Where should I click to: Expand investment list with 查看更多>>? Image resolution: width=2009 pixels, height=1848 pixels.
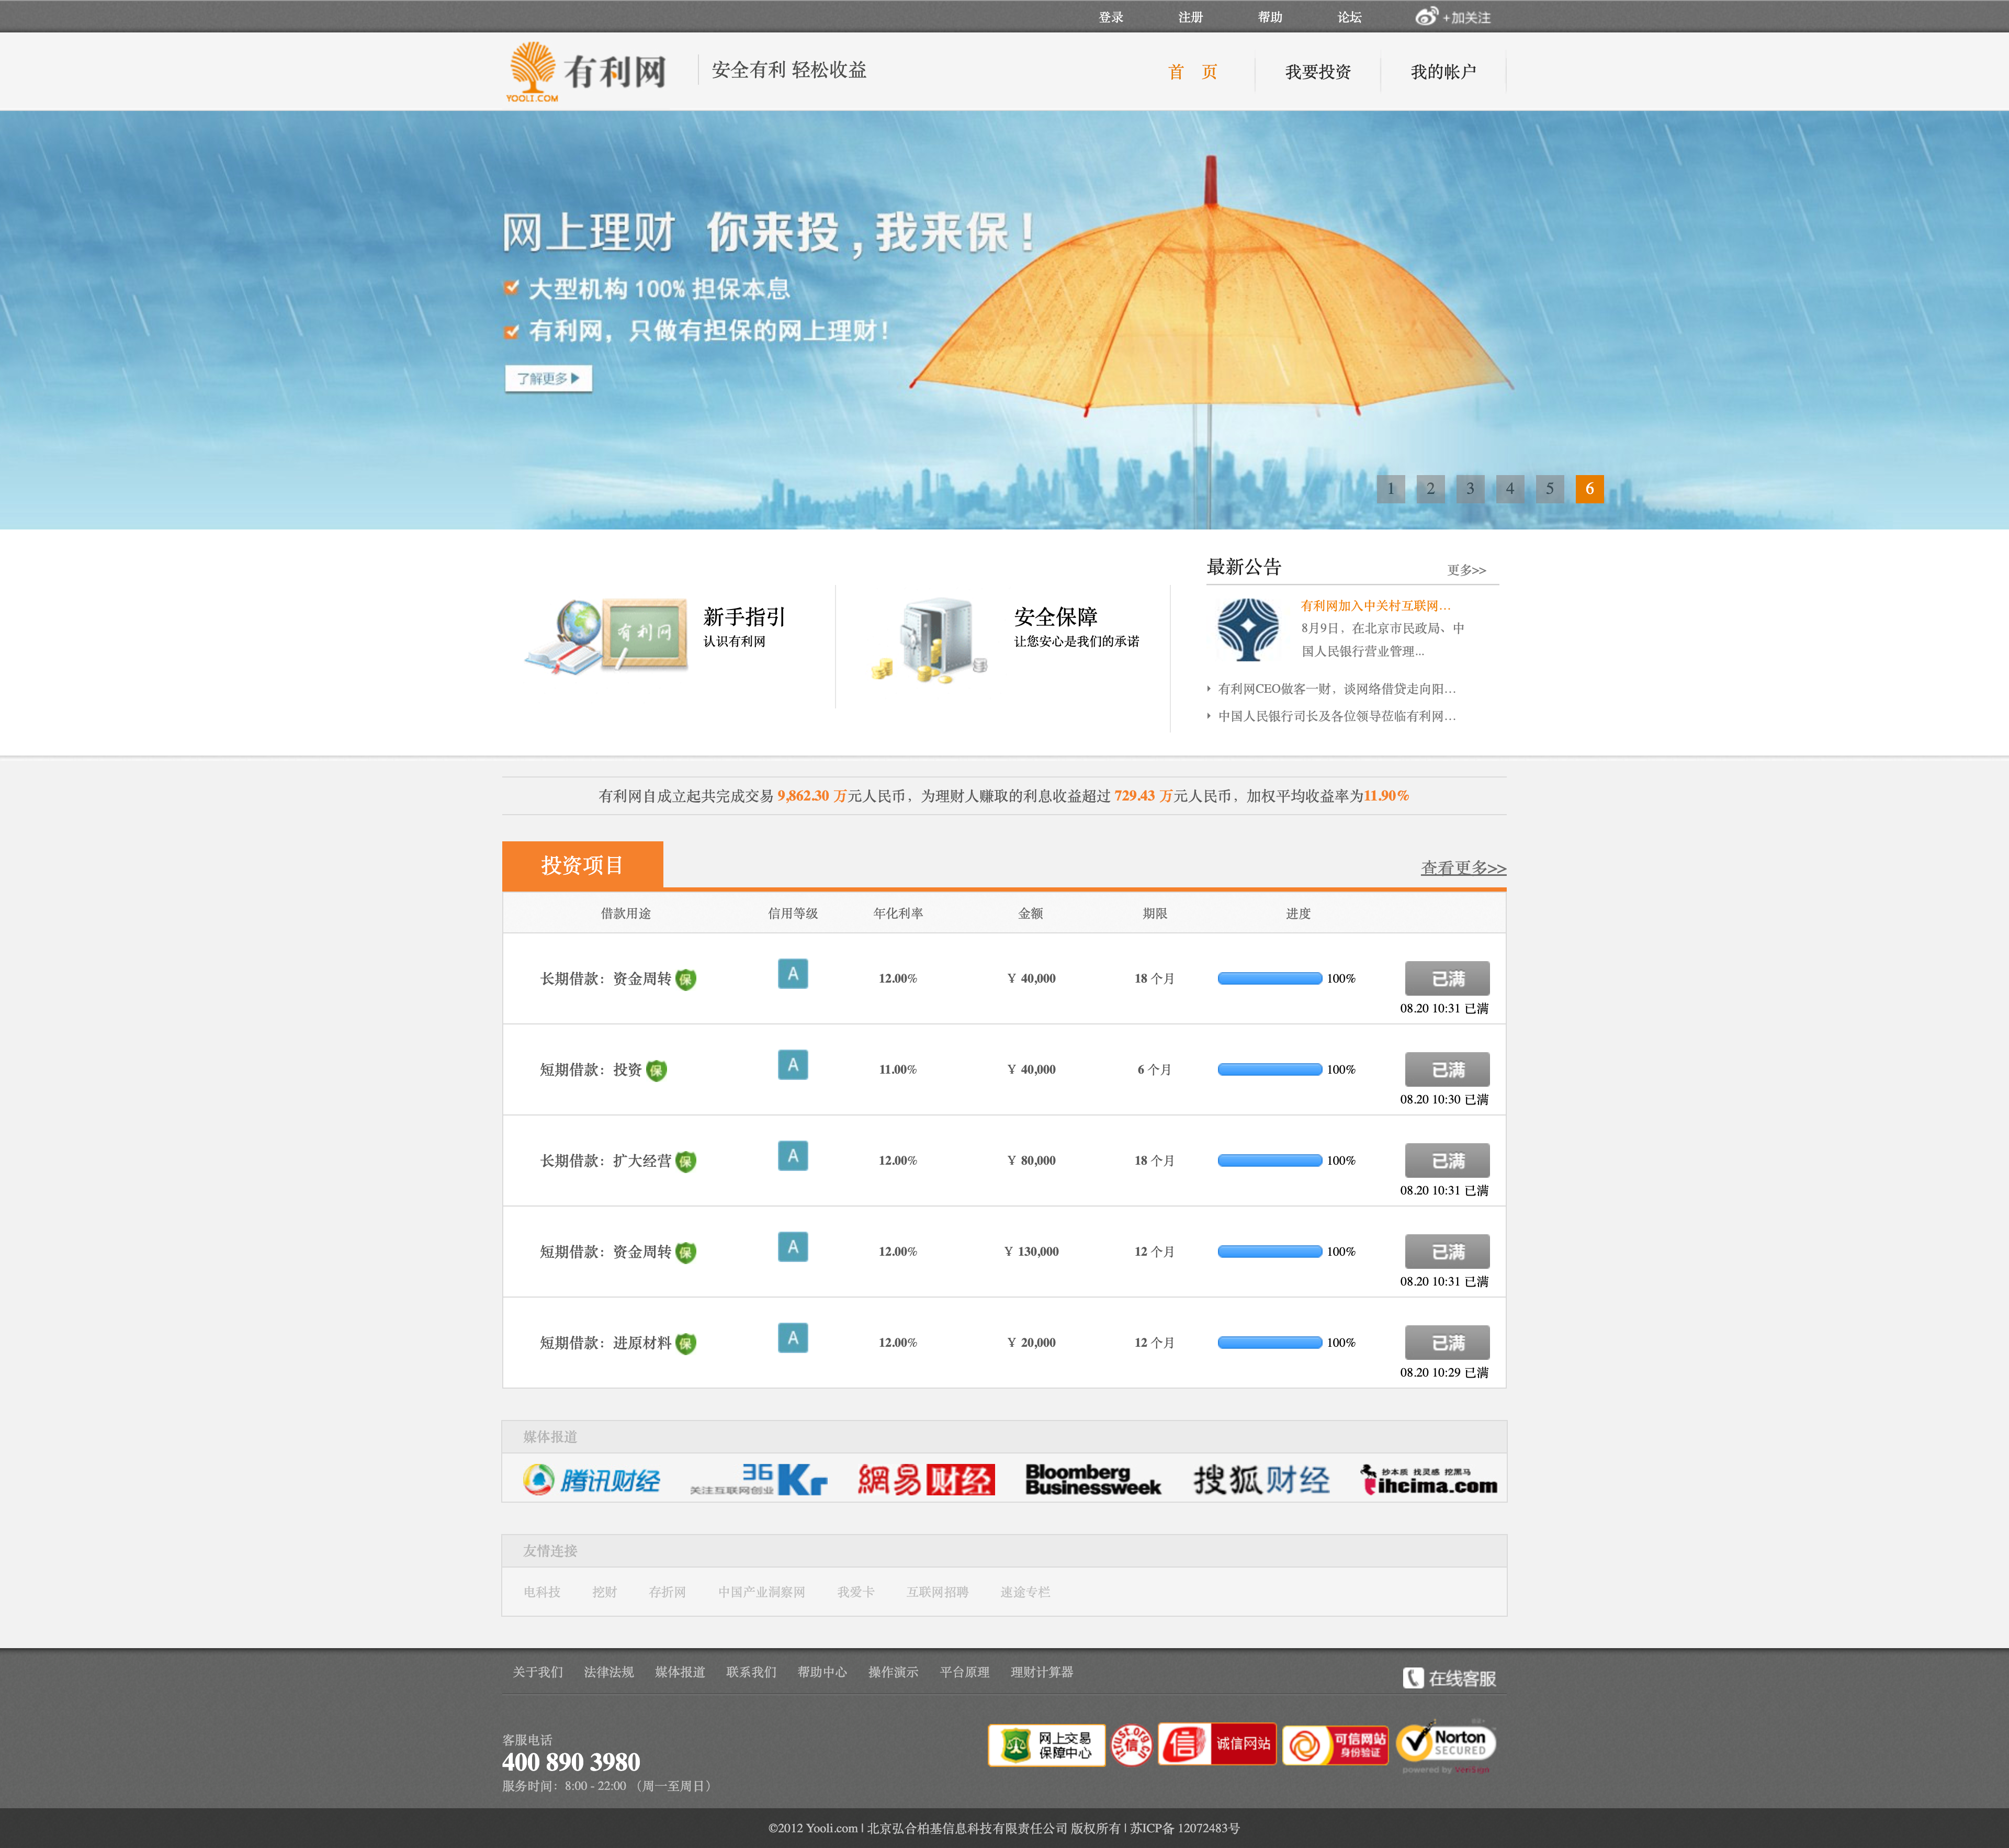click(x=1463, y=868)
